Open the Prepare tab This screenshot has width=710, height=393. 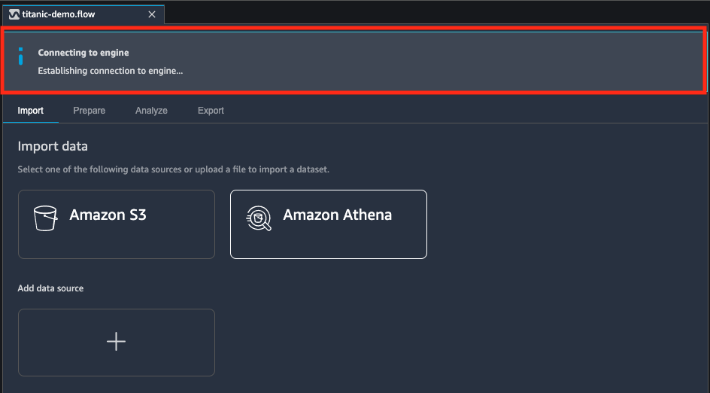pos(89,111)
